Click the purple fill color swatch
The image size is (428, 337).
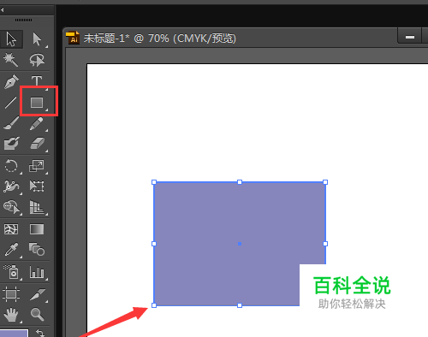click(14, 333)
